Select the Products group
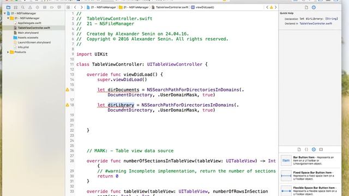 pyautogui.click(x=20, y=52)
